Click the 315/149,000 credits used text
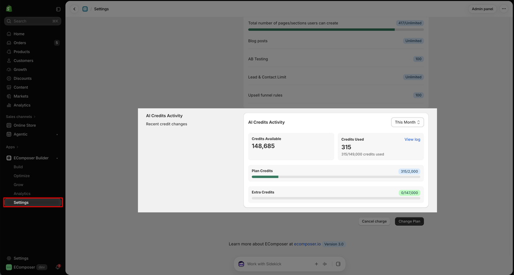Image resolution: width=514 pixels, height=275 pixels. (x=362, y=154)
